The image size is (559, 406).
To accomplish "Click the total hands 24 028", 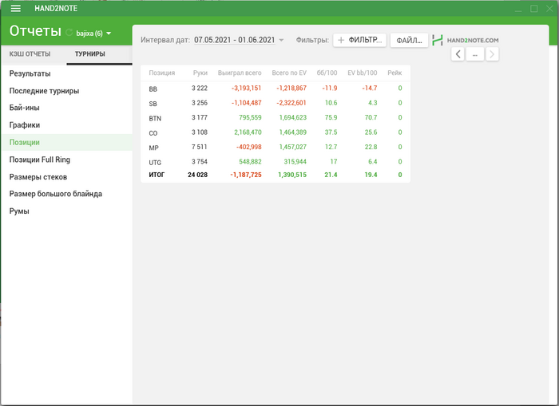I will point(197,175).
